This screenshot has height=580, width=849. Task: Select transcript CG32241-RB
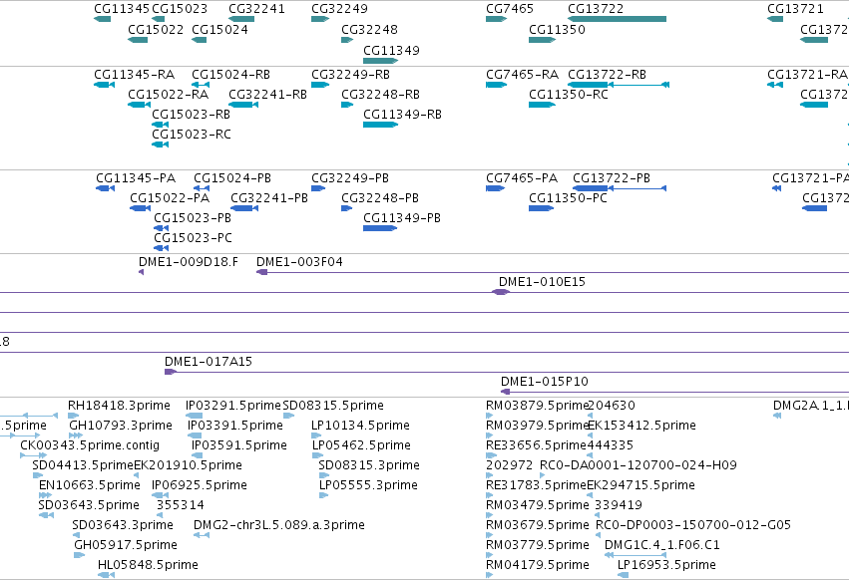[x=267, y=94]
